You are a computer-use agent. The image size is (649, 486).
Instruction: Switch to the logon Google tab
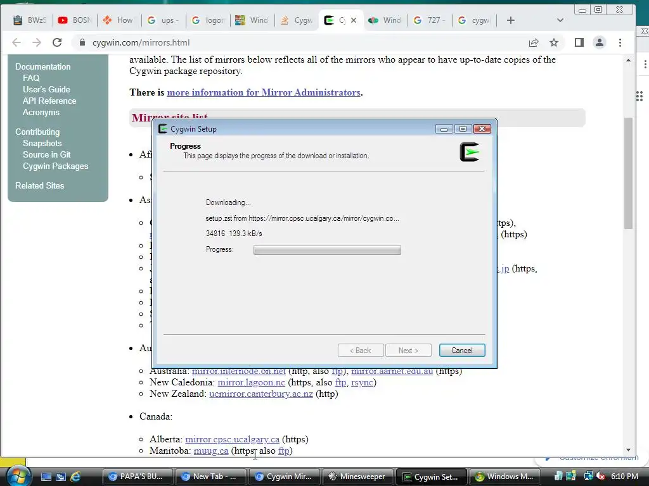(x=208, y=20)
